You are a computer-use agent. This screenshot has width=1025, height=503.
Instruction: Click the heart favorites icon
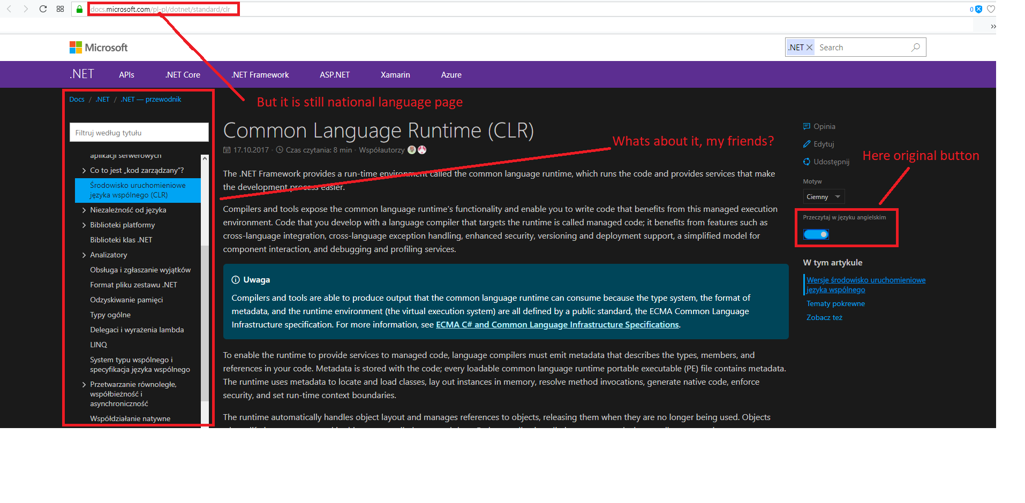(x=990, y=9)
